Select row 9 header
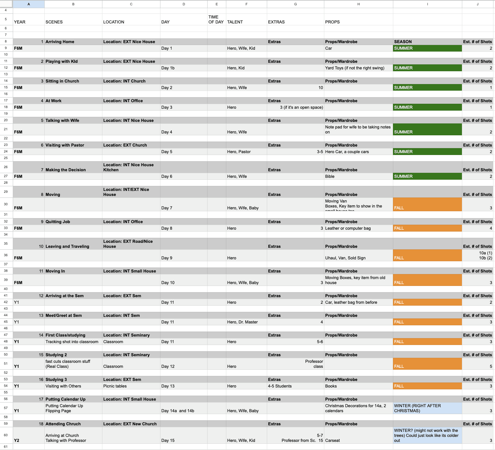This screenshot has height=450, width=495. (6, 48)
